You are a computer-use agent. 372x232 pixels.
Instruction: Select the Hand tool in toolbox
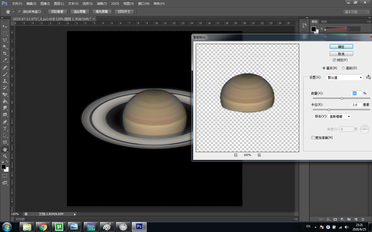[x=5, y=150]
